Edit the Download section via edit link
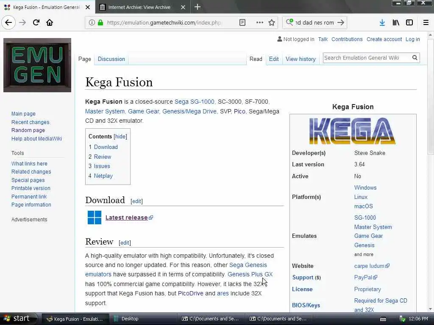The height and width of the screenshot is (325, 434). coord(137,201)
